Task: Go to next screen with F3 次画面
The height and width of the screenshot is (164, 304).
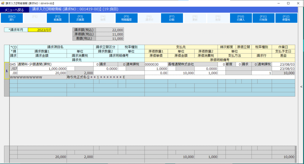Action: 80,18
